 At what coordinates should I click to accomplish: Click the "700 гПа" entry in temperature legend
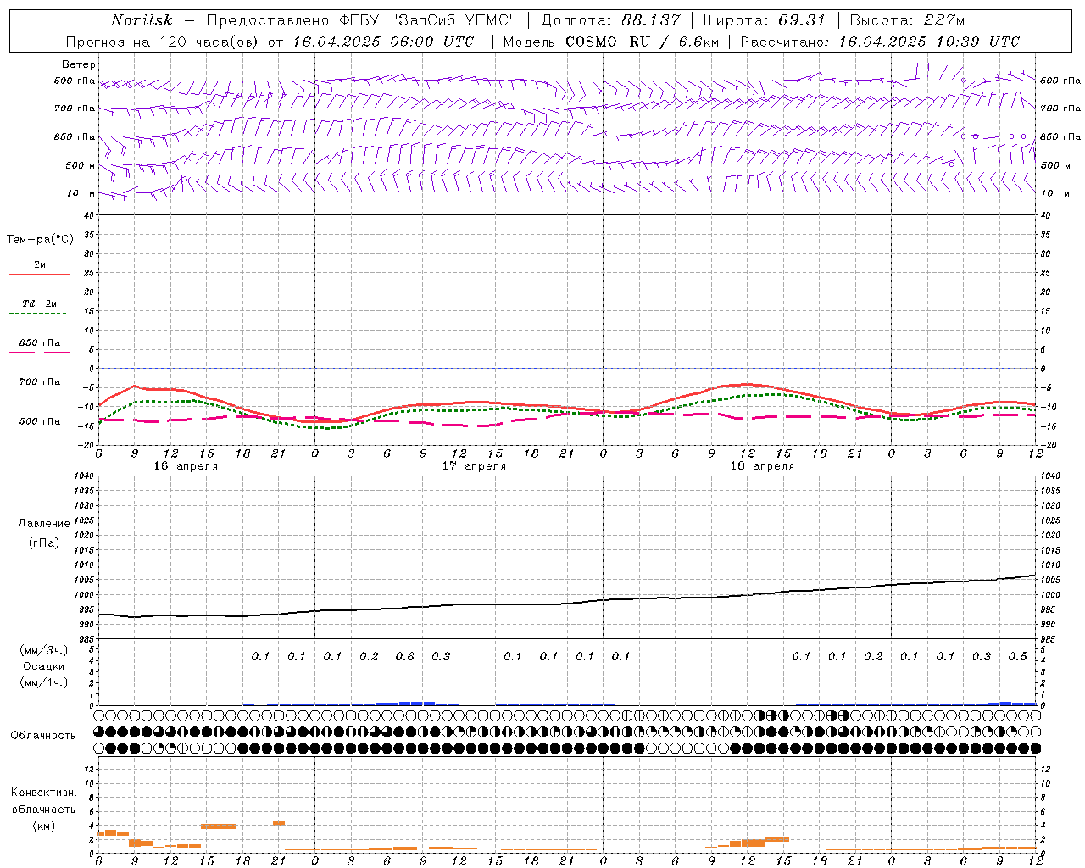40,382
